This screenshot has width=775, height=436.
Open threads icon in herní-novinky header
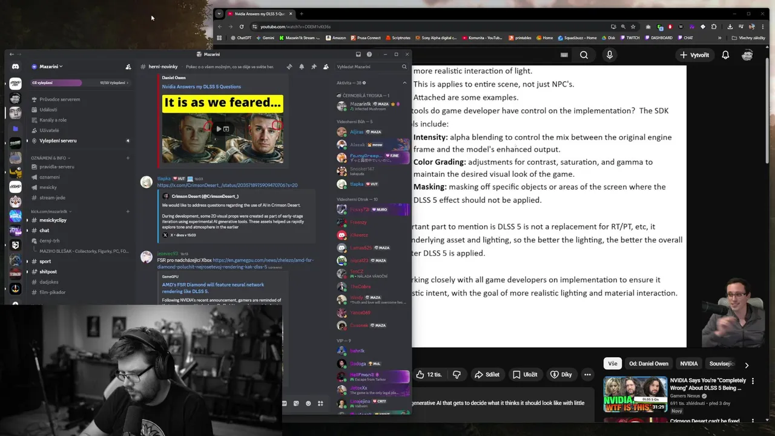point(289,67)
